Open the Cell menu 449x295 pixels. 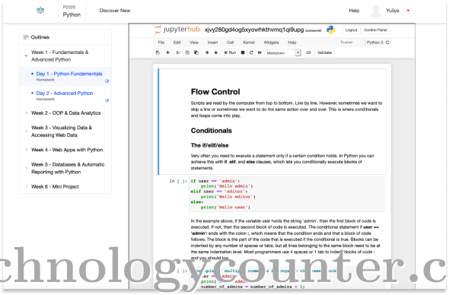[x=231, y=43]
